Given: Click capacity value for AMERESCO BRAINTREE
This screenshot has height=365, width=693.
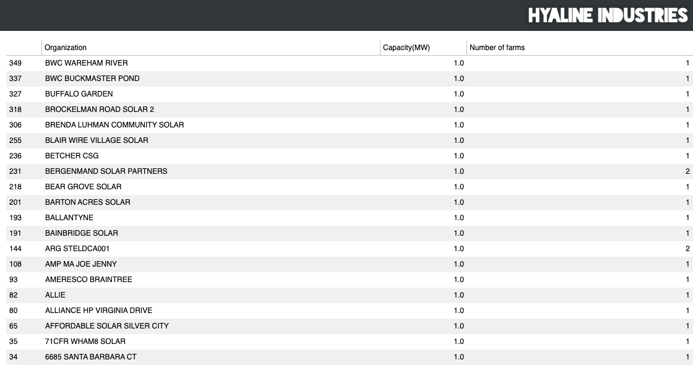Looking at the screenshot, I should [x=458, y=280].
